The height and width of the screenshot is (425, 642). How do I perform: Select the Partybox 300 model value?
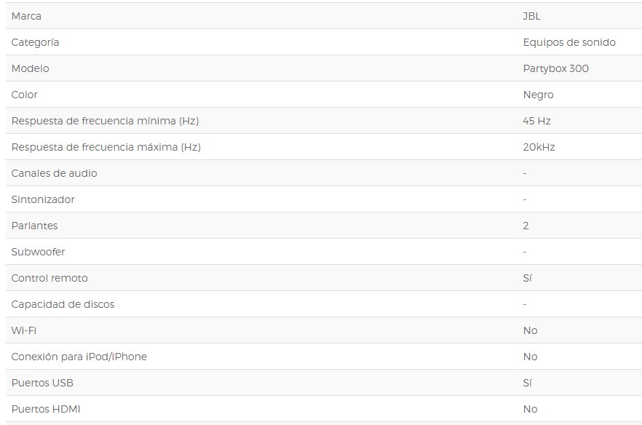tap(555, 68)
